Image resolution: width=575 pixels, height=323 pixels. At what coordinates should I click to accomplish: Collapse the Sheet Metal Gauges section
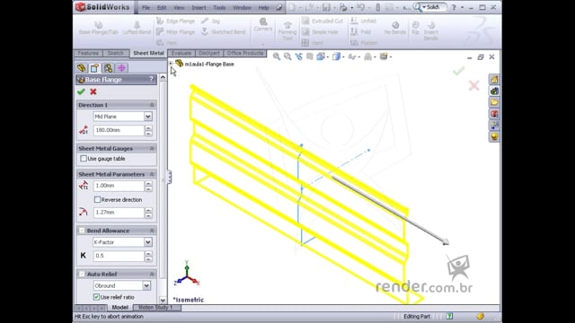click(152, 148)
